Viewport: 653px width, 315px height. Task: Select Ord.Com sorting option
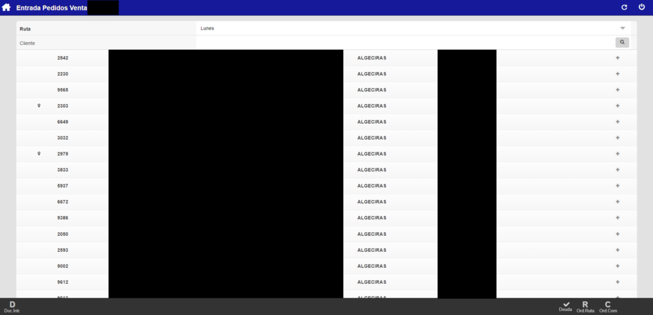pos(608,307)
